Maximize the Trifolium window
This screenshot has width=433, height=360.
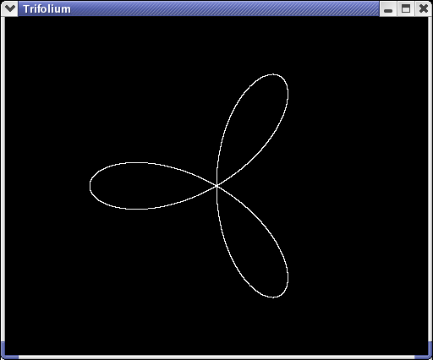[x=406, y=9]
